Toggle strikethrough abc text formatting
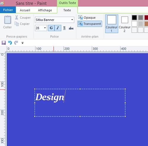This screenshot has height=146, width=148. pyautogui.click(x=71, y=28)
